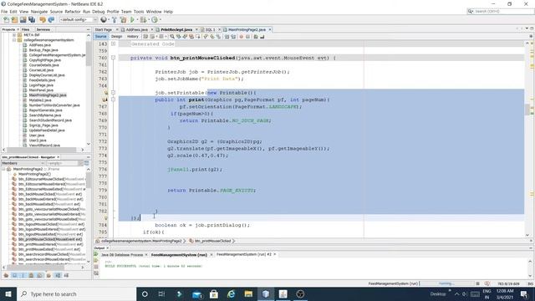
Task: Switch to Design view button
Action: [116, 37]
